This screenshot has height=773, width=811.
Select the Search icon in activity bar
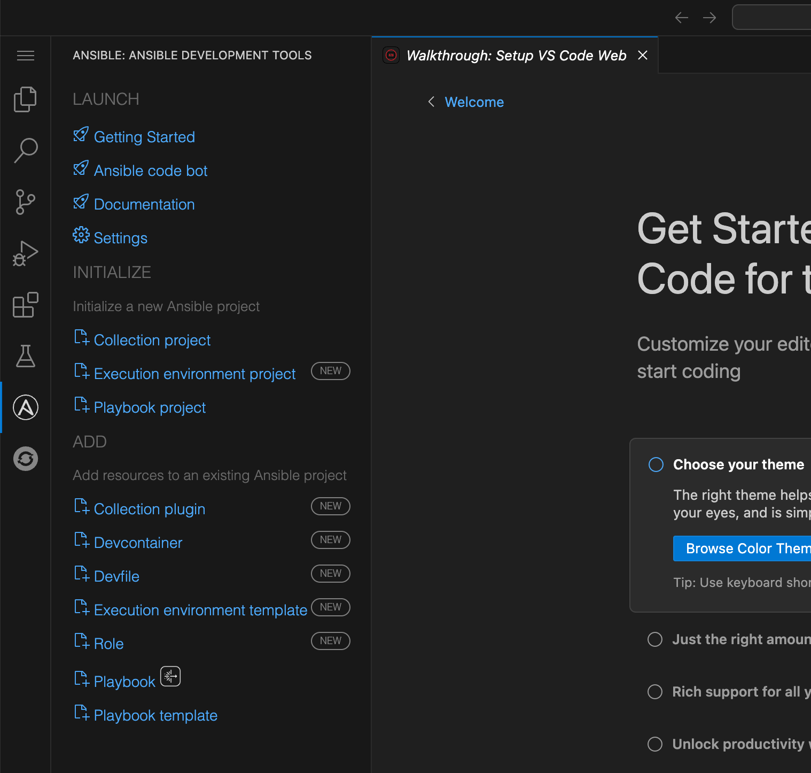click(25, 150)
